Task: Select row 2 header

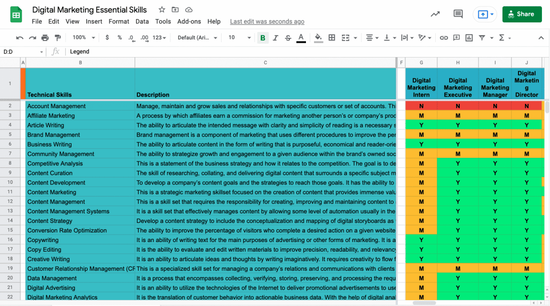Action: (x=10, y=106)
